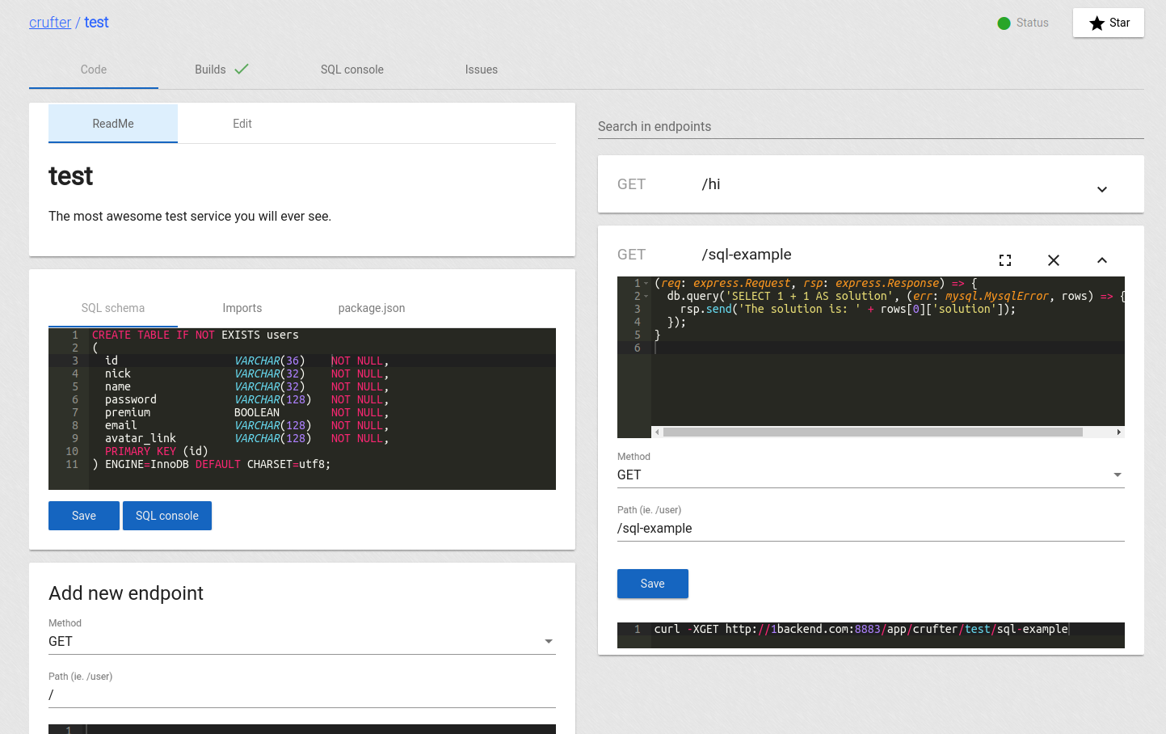
Task: Close the /sql-example endpoint with X icon
Action: 1054,260
